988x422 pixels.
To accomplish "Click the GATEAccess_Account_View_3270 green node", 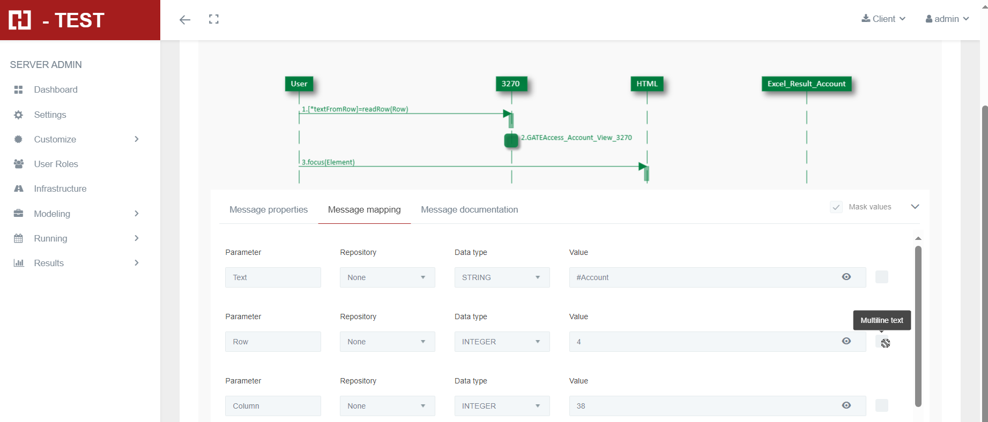I will pyautogui.click(x=511, y=140).
